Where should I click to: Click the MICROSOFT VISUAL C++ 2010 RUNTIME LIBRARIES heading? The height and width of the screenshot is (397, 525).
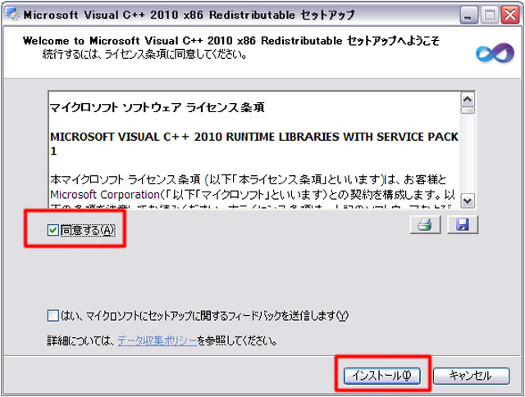[254, 144]
